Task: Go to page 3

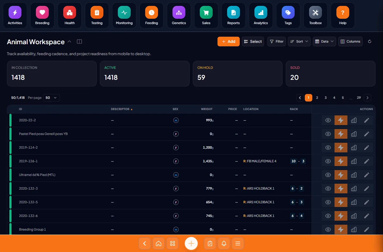Action: (x=326, y=98)
